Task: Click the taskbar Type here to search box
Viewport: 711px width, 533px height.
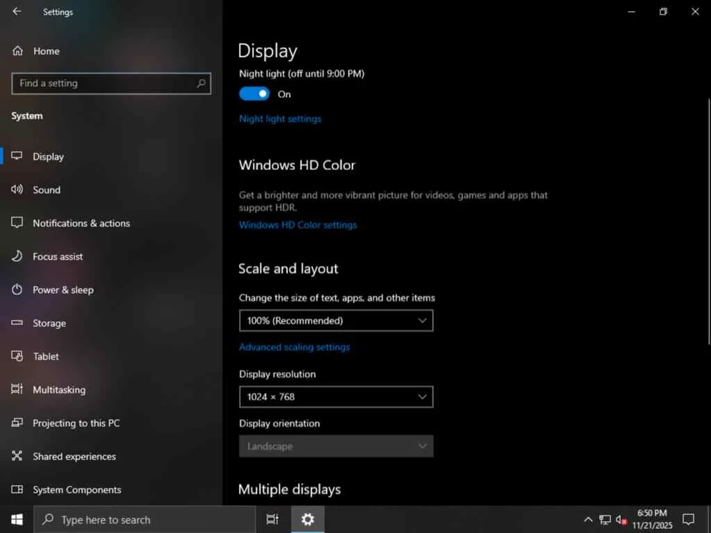Action: [144, 519]
